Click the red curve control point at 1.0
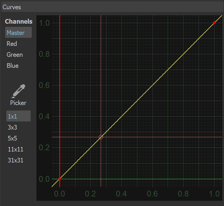 click(x=214, y=23)
